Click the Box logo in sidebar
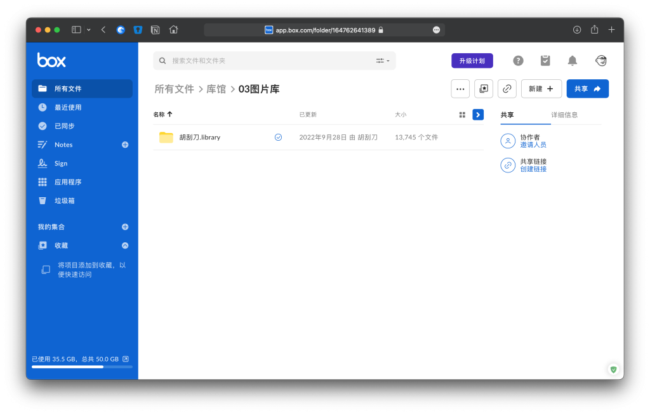The image size is (650, 414). pyautogui.click(x=51, y=60)
